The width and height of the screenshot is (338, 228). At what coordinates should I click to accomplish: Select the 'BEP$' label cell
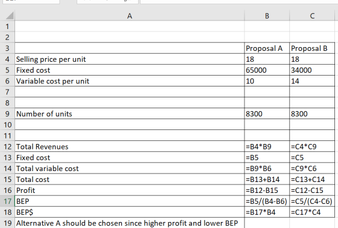pyautogui.click(x=130, y=212)
